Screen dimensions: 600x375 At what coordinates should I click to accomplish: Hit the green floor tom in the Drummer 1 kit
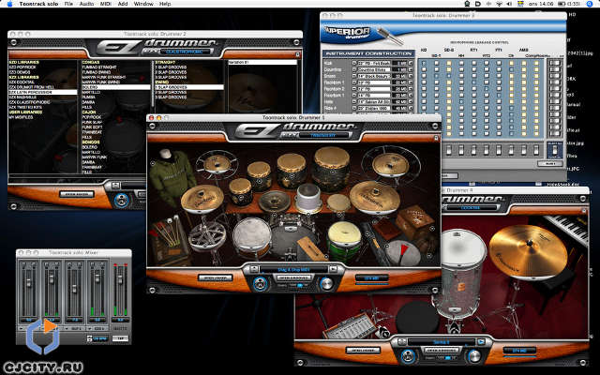point(344,241)
